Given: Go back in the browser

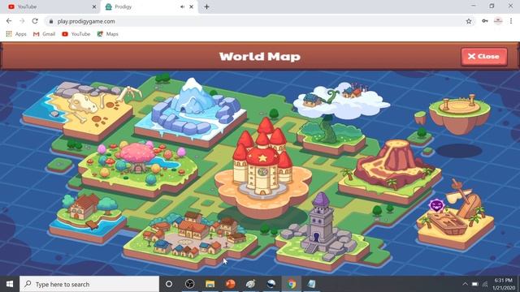Looking at the screenshot, I should (x=9, y=21).
